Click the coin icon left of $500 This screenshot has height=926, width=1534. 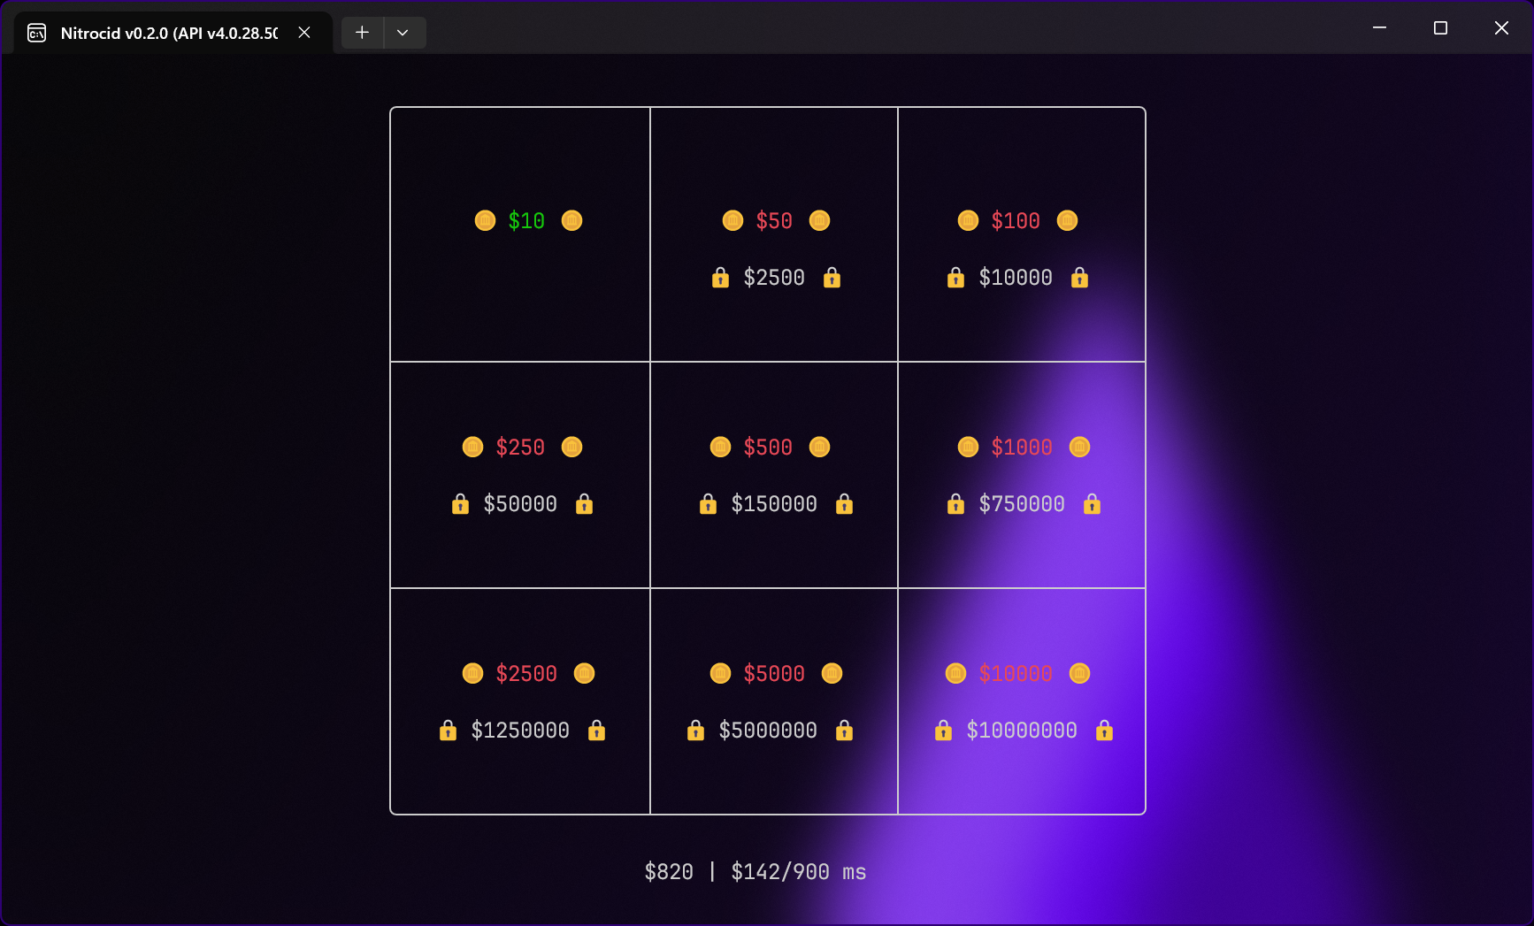[720, 447]
